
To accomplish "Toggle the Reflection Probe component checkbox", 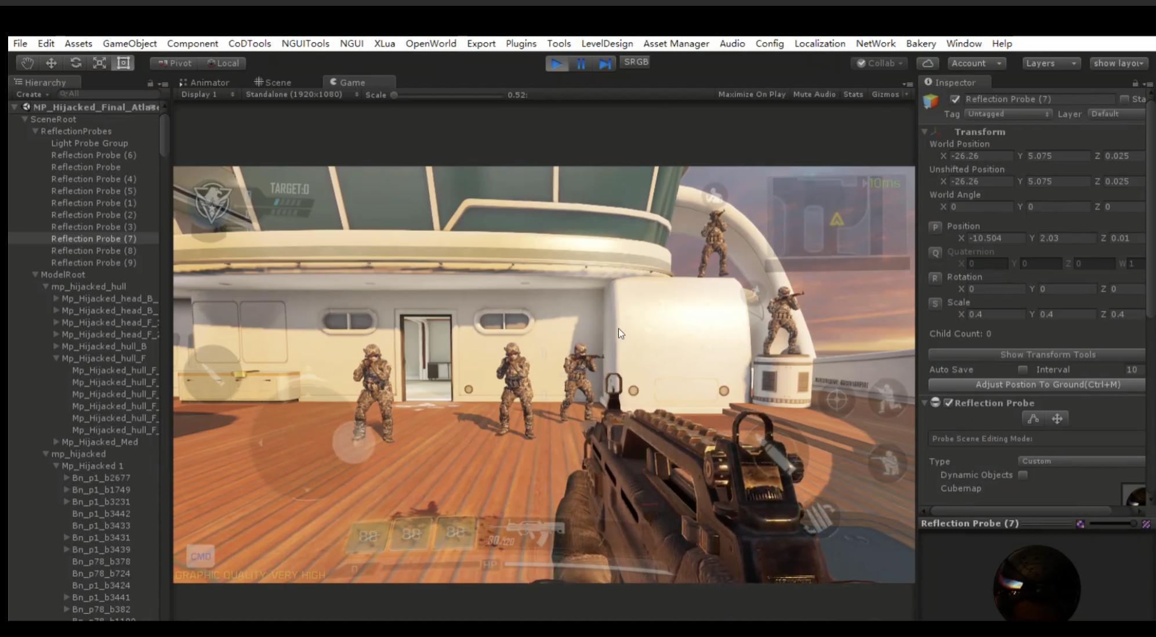I will [949, 403].
